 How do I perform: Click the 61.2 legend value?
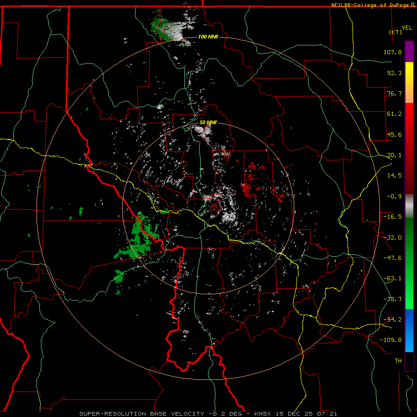tap(394, 114)
